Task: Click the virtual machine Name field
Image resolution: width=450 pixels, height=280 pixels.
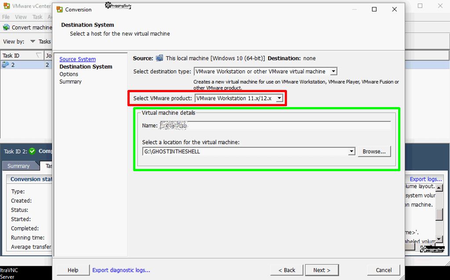Action: tap(275, 125)
